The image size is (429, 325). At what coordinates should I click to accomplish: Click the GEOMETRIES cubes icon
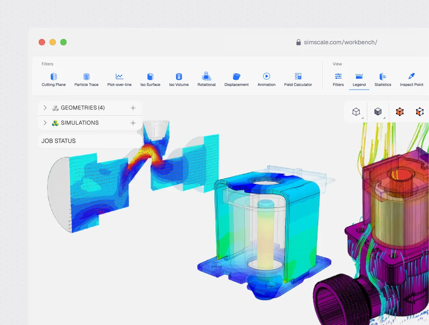point(55,108)
